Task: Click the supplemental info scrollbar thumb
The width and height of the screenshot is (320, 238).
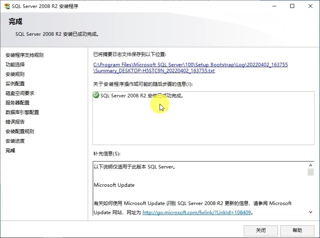Action: tap(310, 172)
